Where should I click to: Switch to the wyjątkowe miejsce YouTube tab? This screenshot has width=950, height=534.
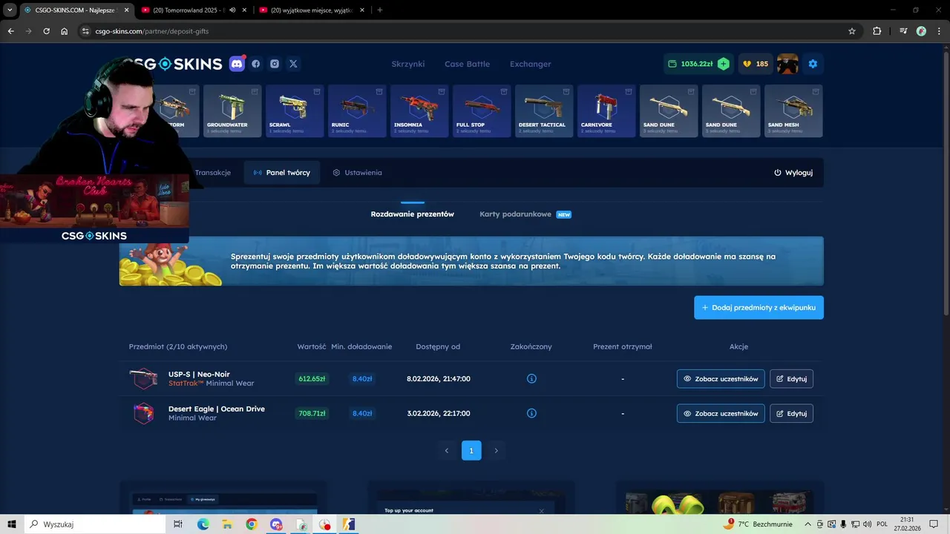point(312,10)
